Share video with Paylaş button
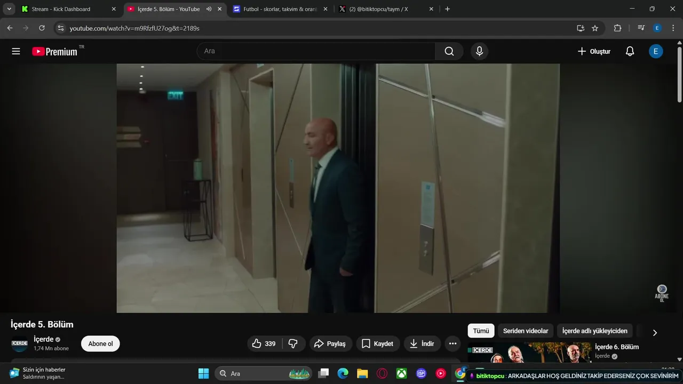 [x=330, y=343]
